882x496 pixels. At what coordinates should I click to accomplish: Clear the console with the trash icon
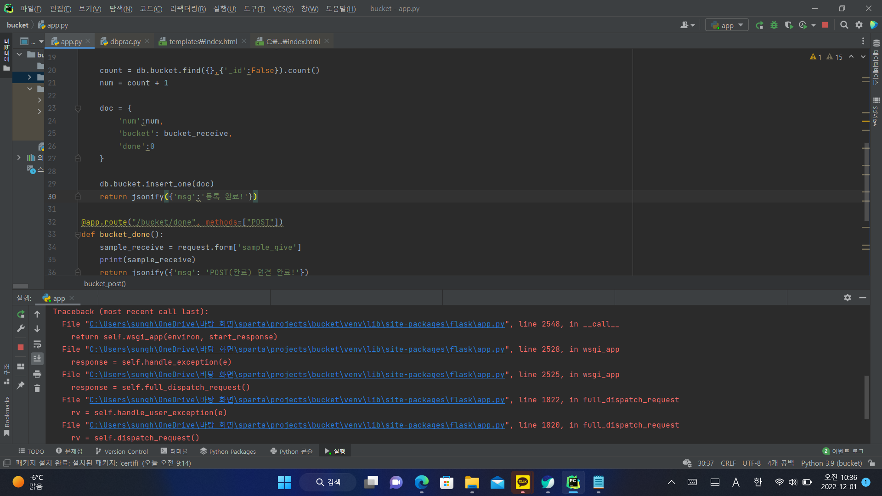[x=37, y=389]
